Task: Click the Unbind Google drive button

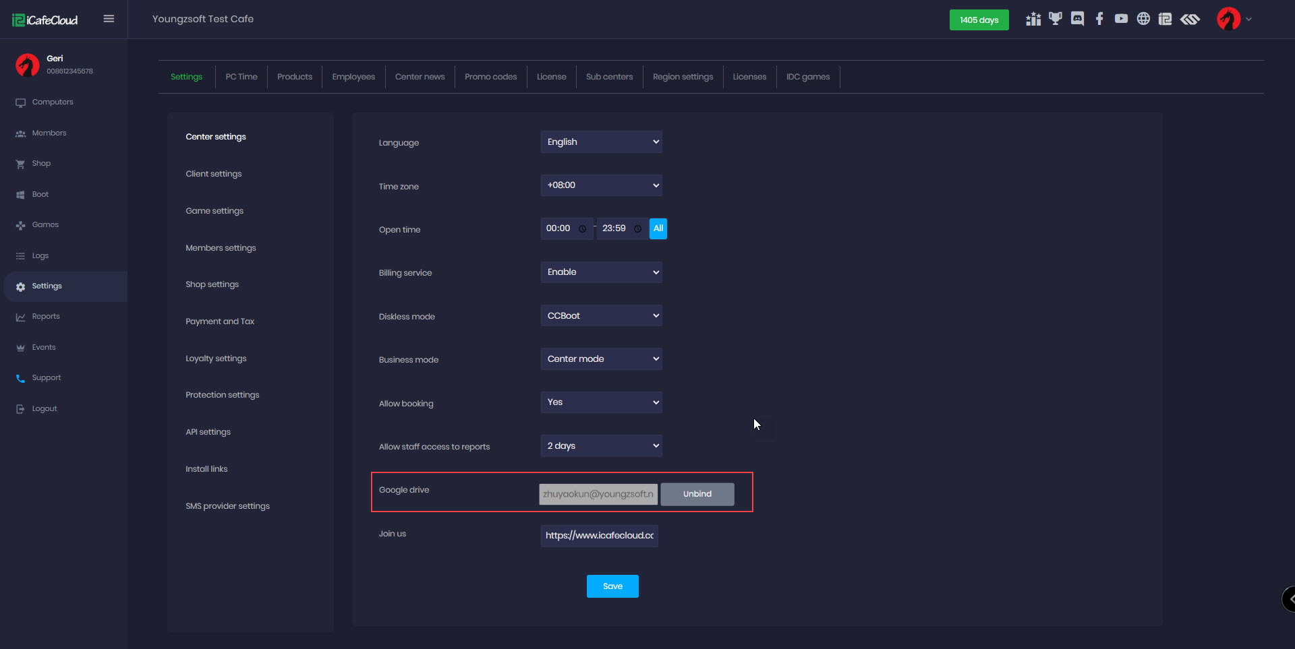Action: click(697, 494)
